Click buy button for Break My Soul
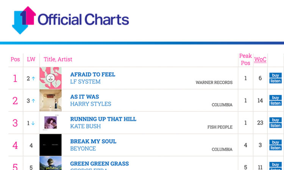284x170 pixels. (x=276, y=142)
